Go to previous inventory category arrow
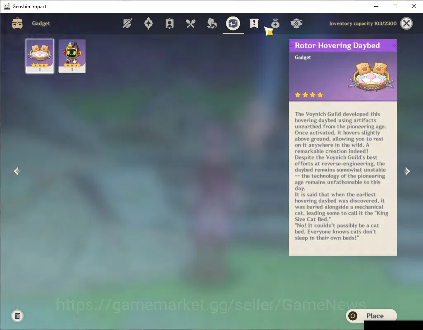Image resolution: width=423 pixels, height=330 pixels. click(x=17, y=171)
